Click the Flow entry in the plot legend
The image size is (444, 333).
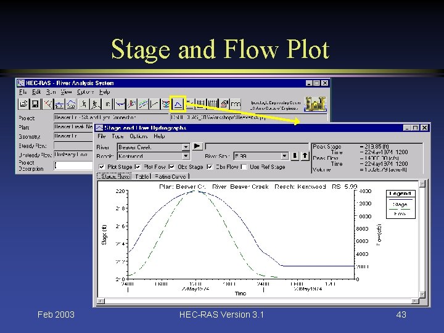[x=400, y=214]
